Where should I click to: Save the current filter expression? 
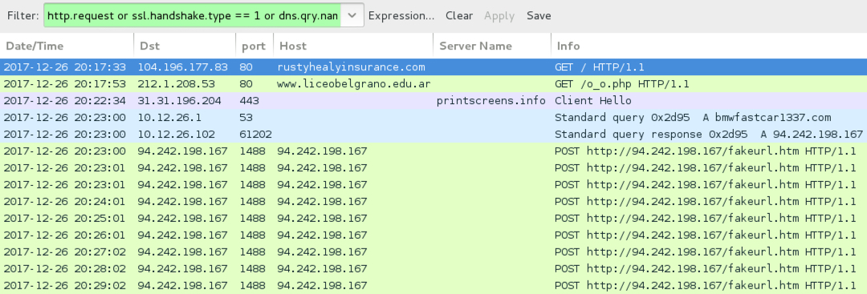539,15
